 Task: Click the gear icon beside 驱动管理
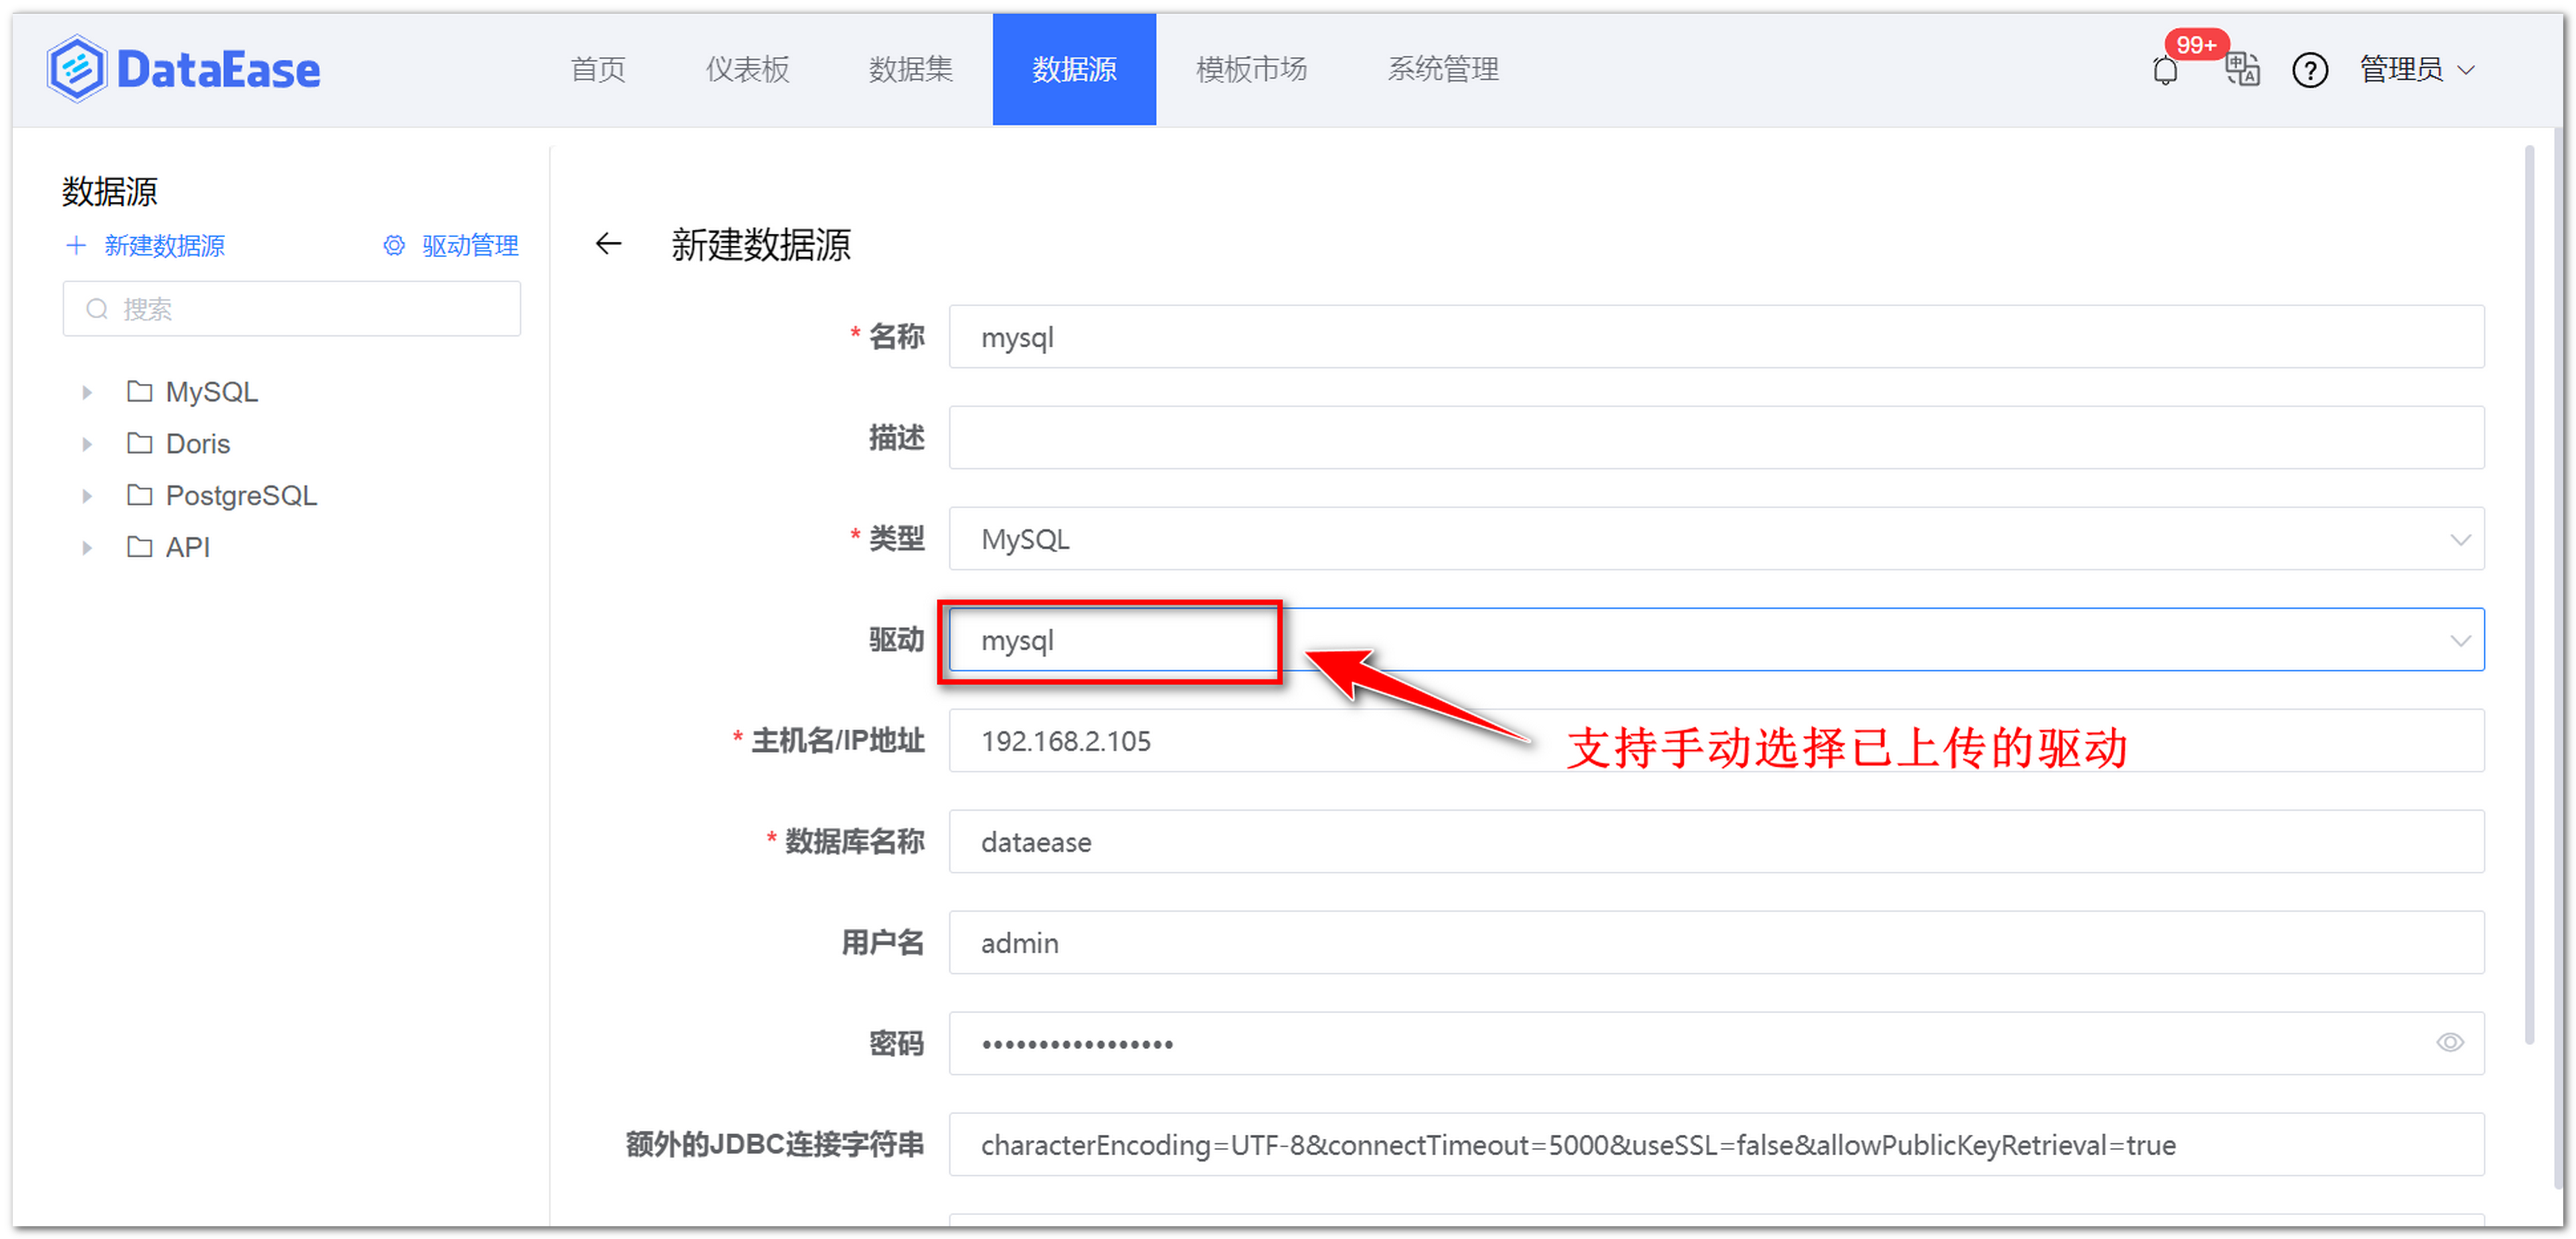click(x=393, y=246)
